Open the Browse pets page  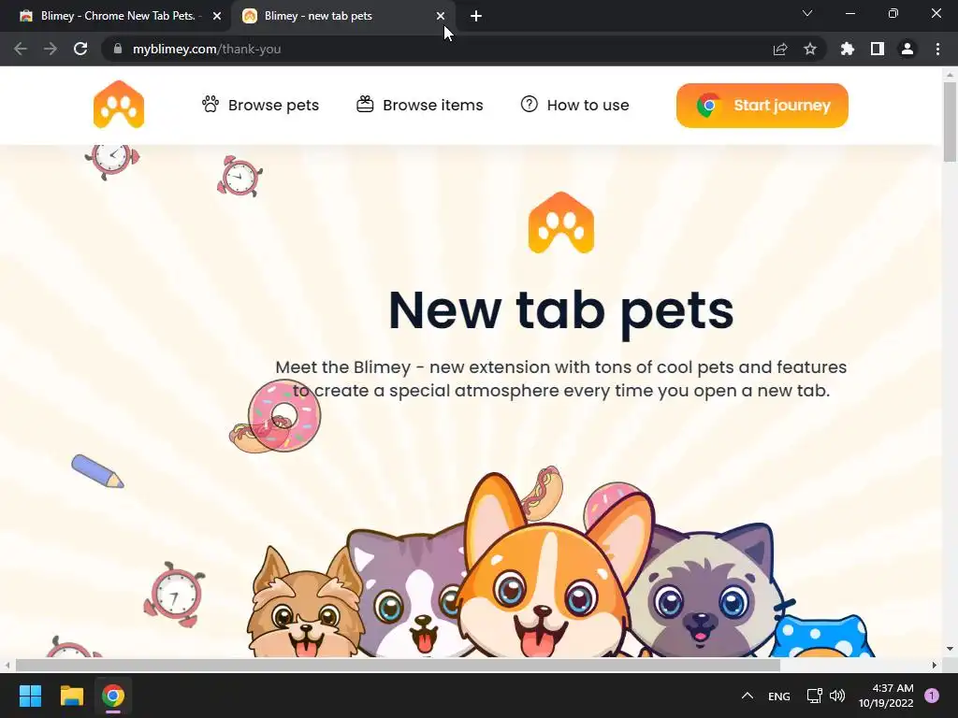pos(260,105)
